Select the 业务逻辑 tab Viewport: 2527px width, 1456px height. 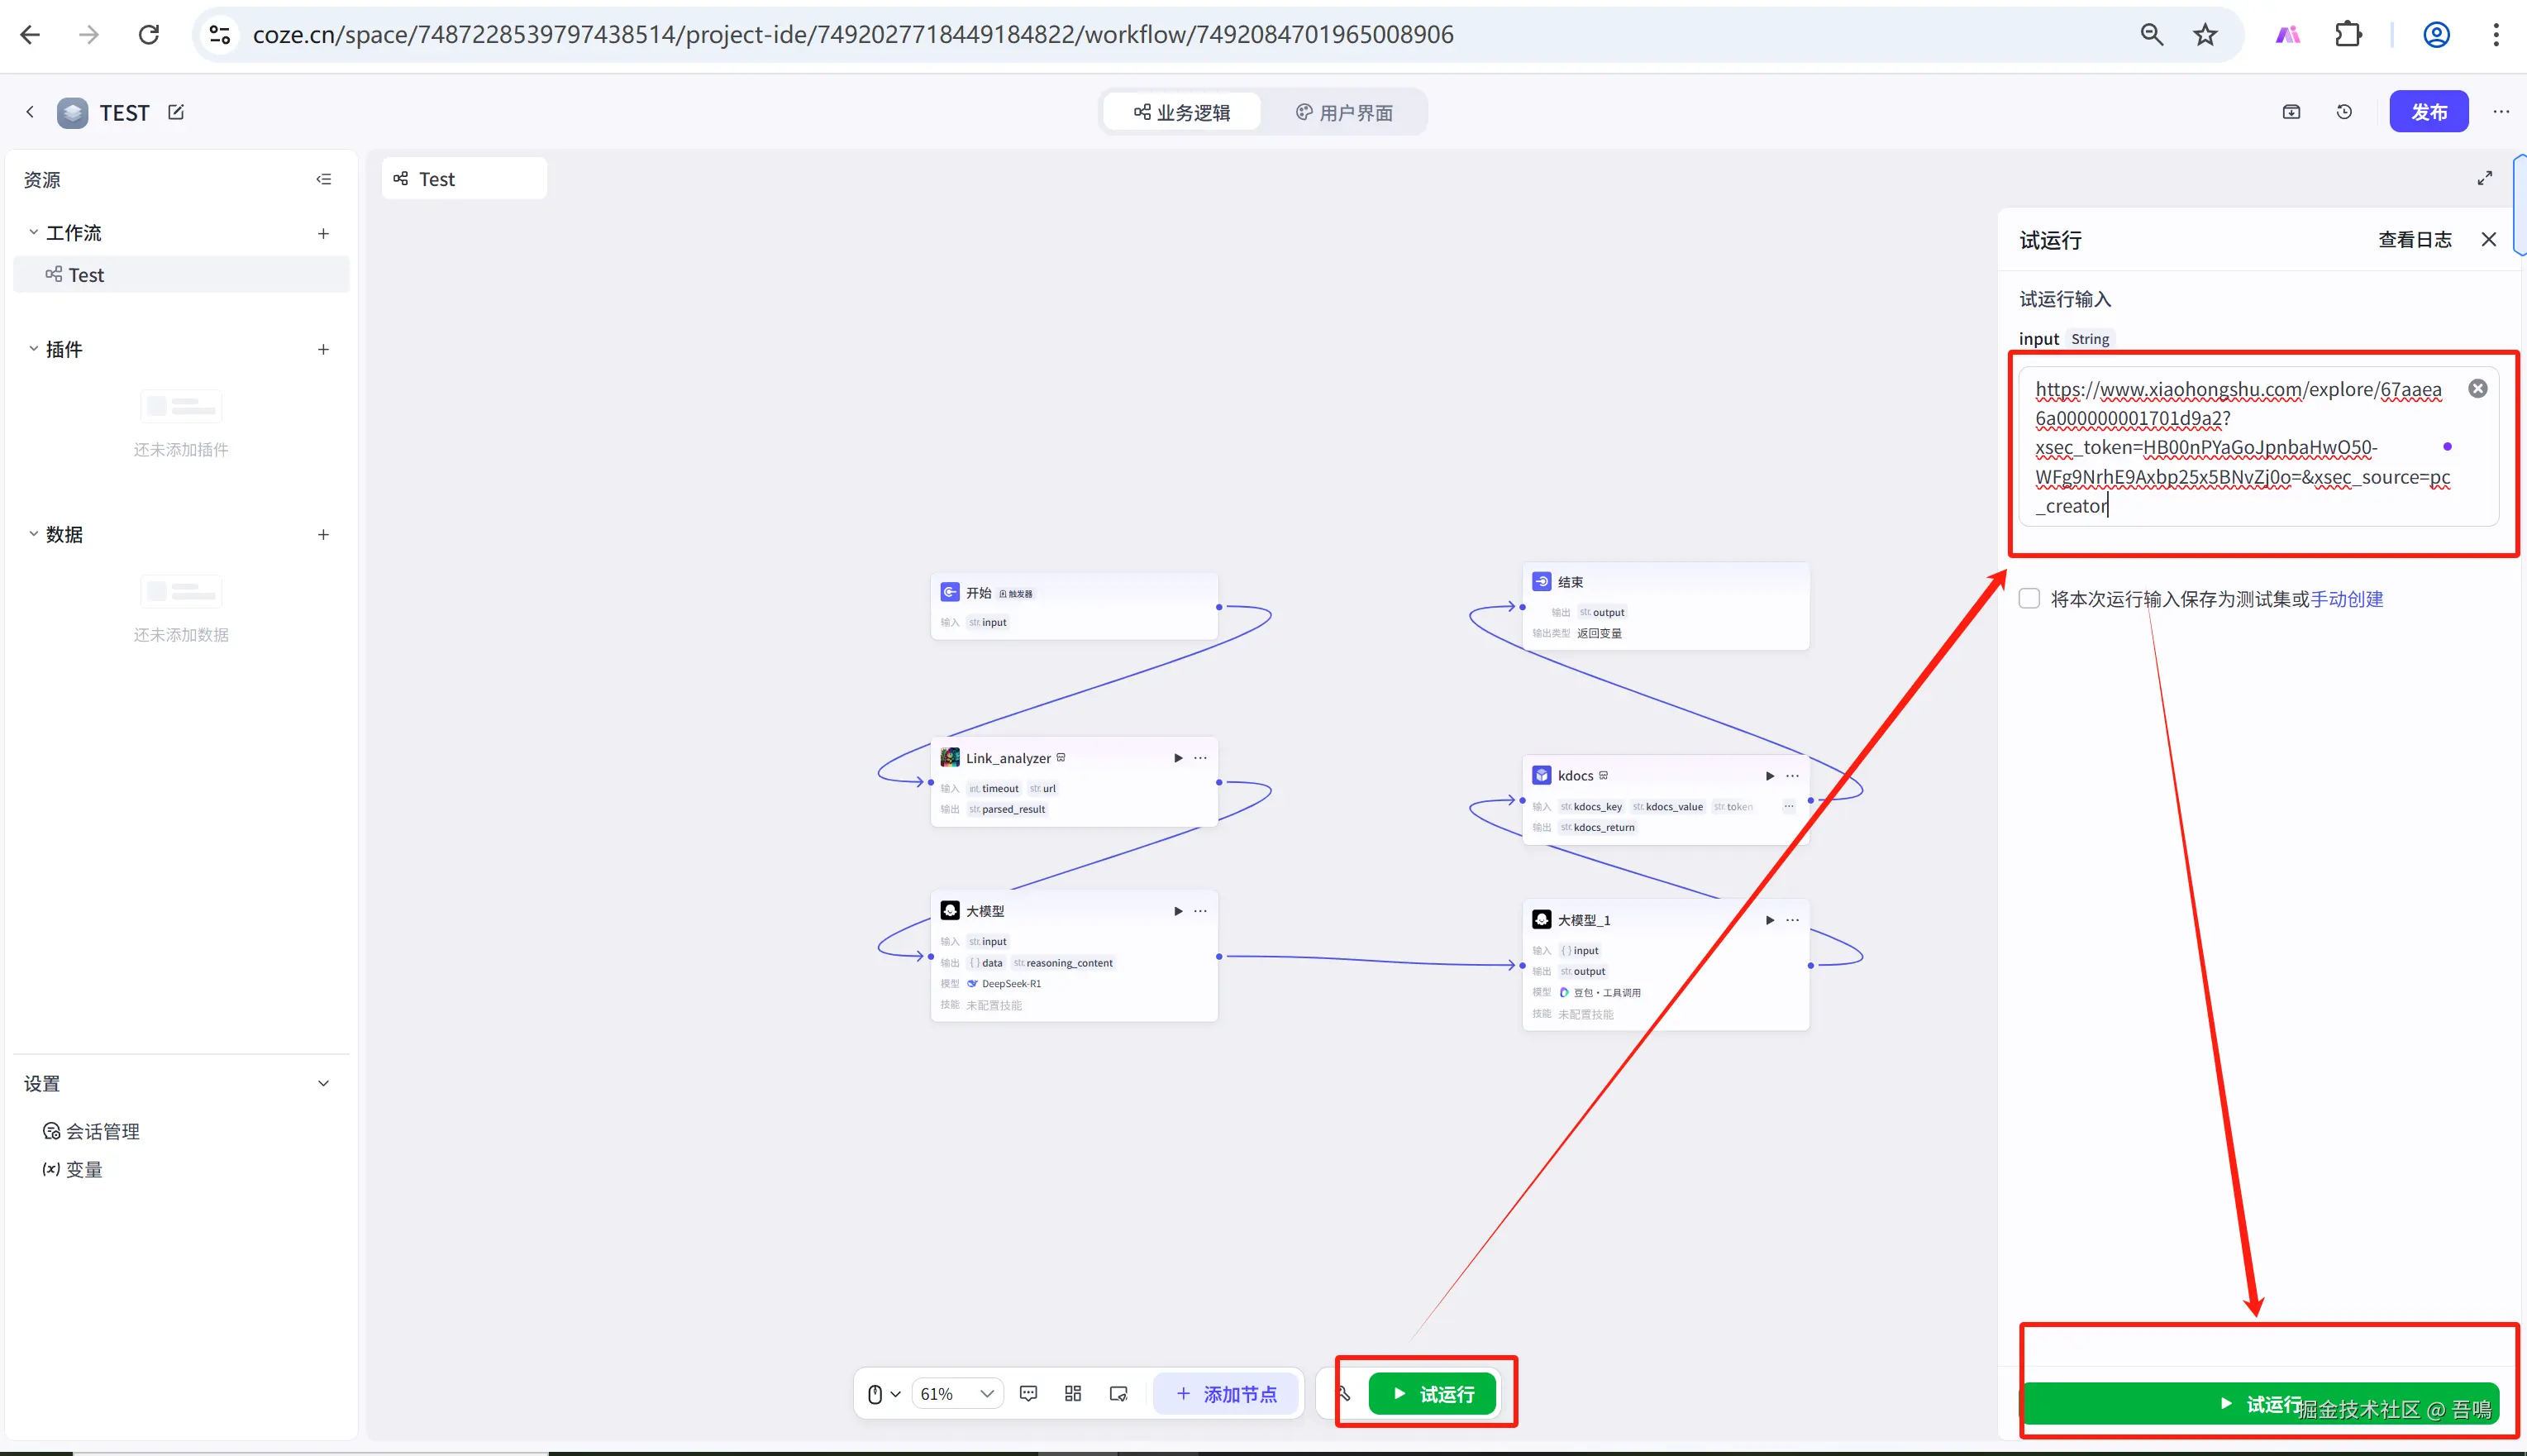(x=1181, y=112)
